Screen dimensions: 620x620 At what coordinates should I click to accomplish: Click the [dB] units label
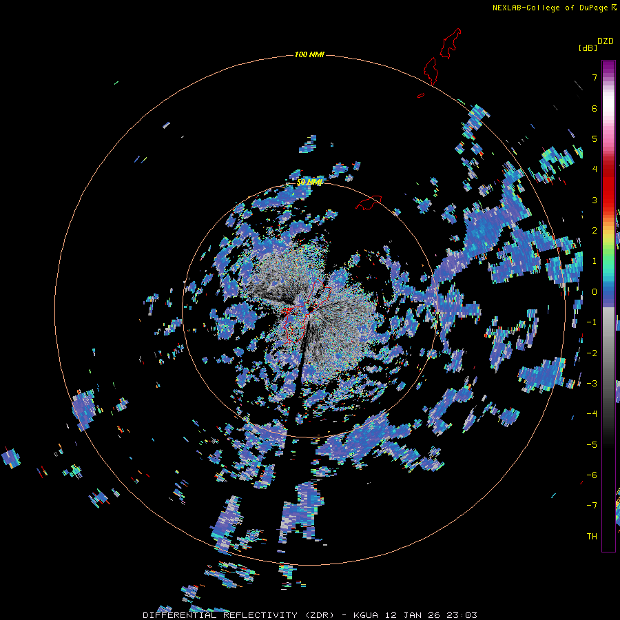click(588, 48)
